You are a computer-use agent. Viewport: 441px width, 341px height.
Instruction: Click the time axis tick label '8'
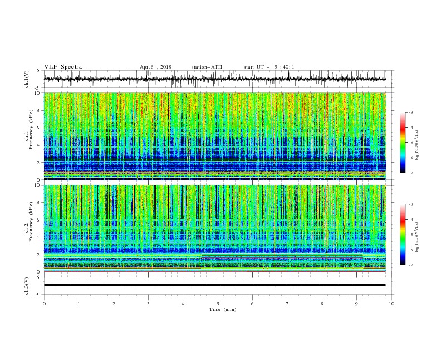[322, 304]
